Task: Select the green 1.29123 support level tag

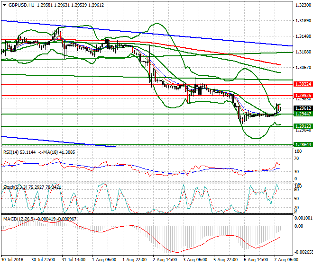Action: click(303, 126)
